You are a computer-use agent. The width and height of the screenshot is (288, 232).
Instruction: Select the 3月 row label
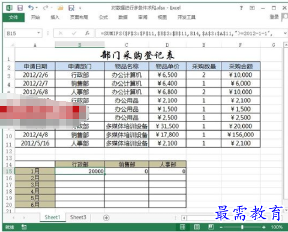click(x=35, y=185)
